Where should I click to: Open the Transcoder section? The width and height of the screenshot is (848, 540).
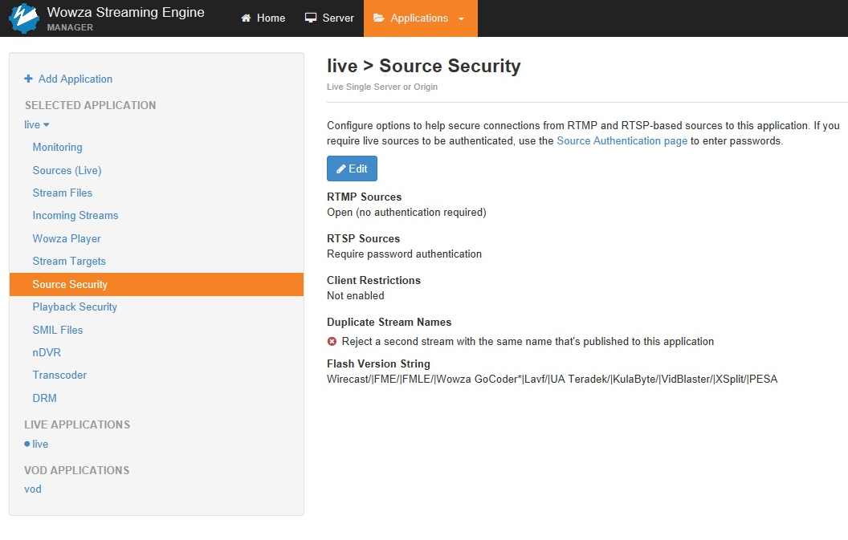pos(59,375)
